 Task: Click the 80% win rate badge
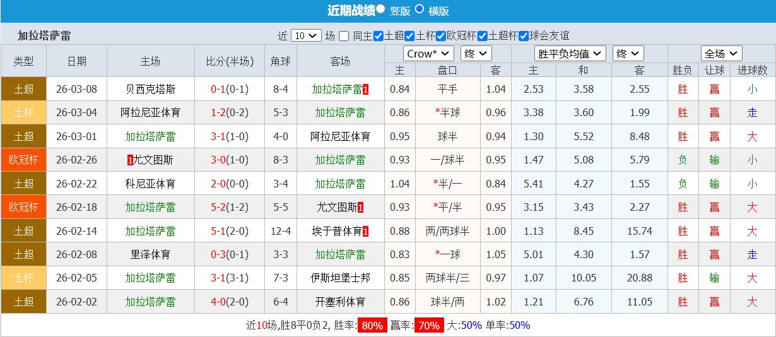(372, 326)
